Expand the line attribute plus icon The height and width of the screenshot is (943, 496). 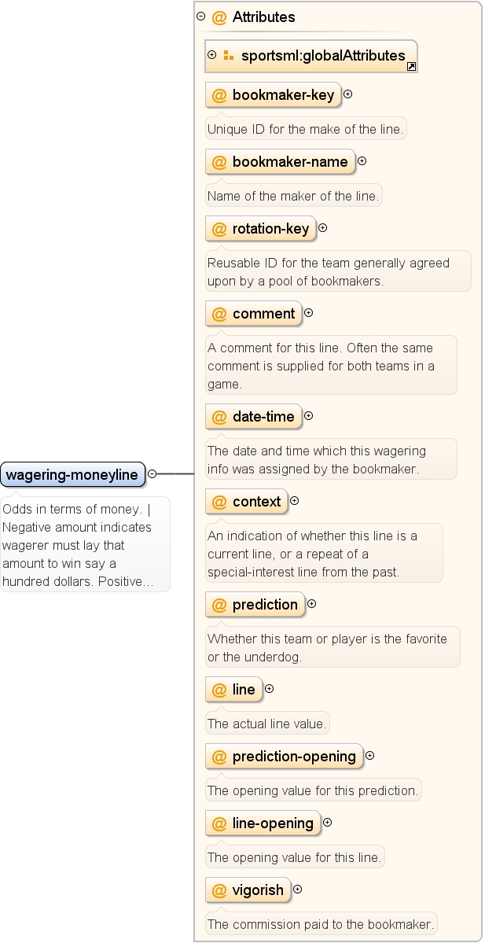click(x=270, y=689)
